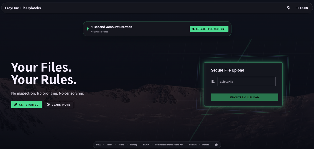Click the green lightning bolt icon

[x=87, y=29]
